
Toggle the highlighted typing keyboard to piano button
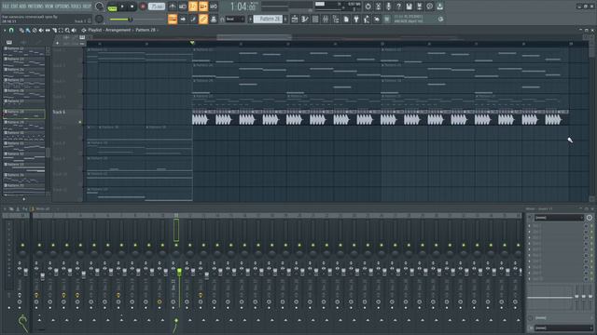tap(173, 19)
